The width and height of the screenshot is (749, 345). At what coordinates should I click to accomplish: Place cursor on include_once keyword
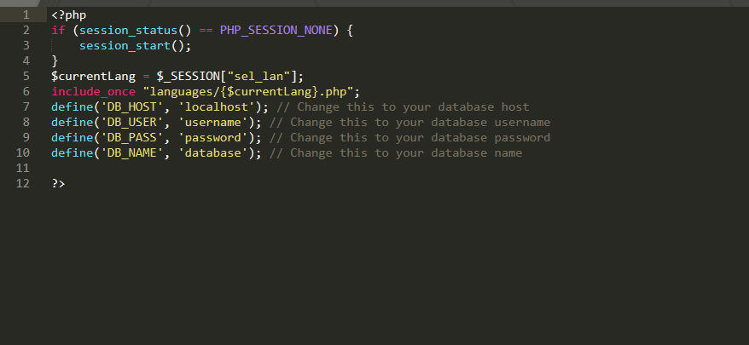(x=94, y=91)
